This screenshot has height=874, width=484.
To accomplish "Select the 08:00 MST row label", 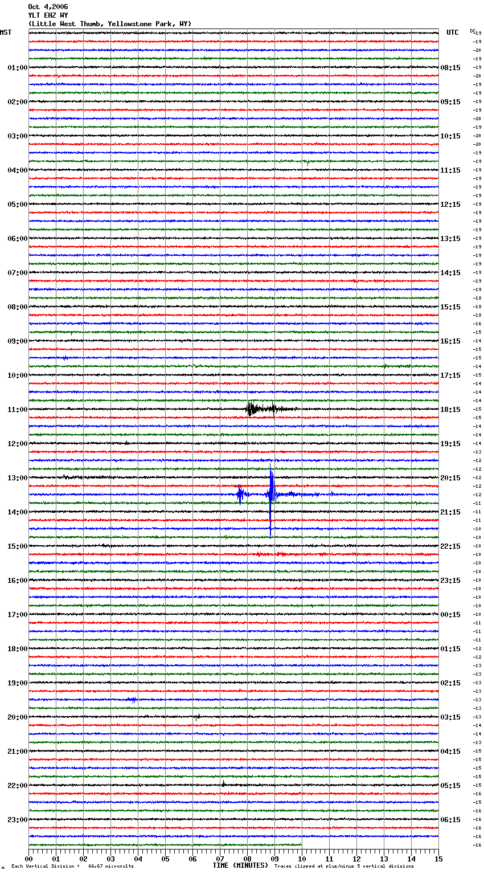I will pyautogui.click(x=17, y=307).
